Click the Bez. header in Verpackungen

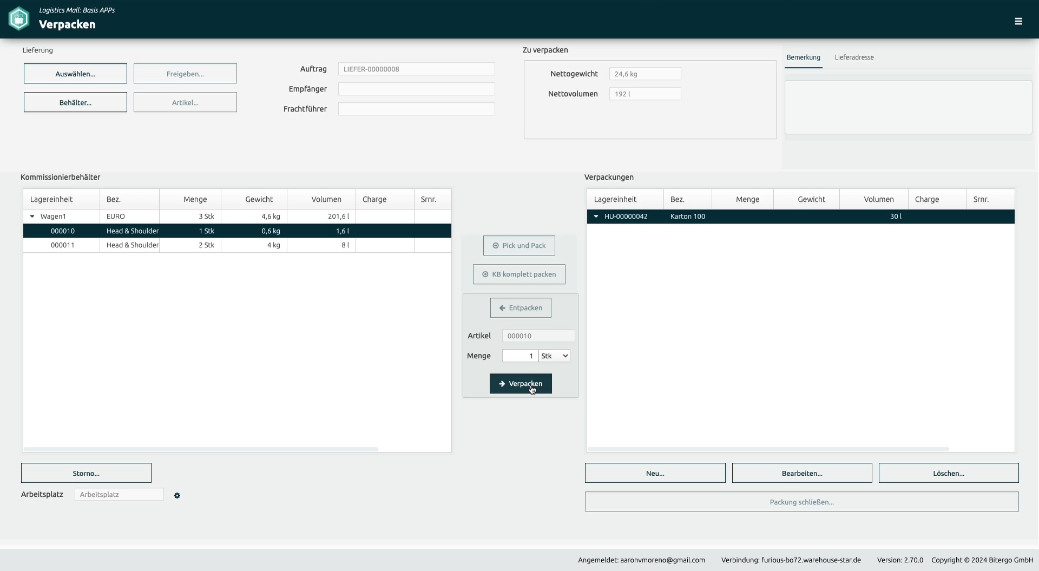[x=688, y=199]
